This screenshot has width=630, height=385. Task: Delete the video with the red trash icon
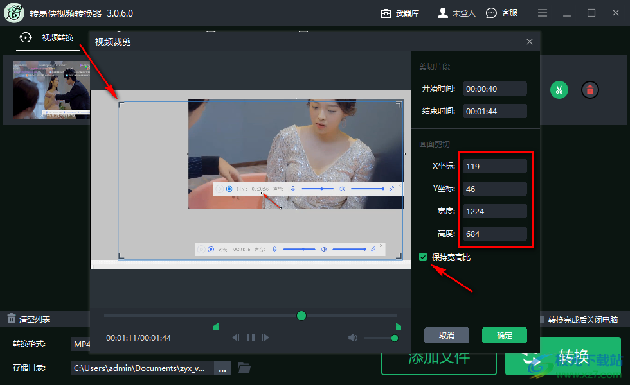tap(590, 90)
